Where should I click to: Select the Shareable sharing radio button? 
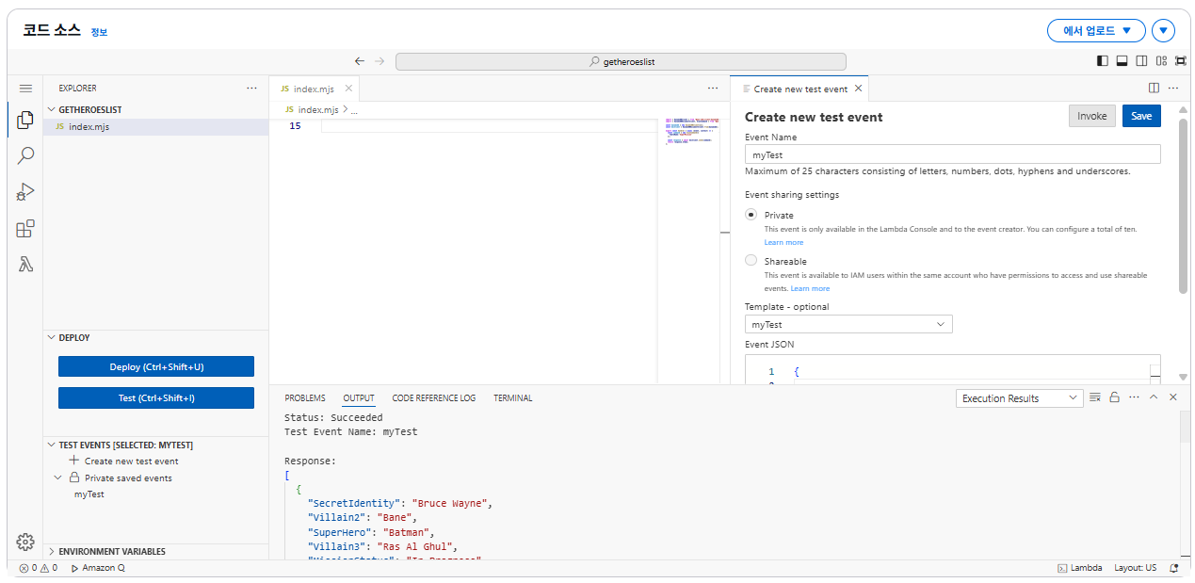[751, 261]
